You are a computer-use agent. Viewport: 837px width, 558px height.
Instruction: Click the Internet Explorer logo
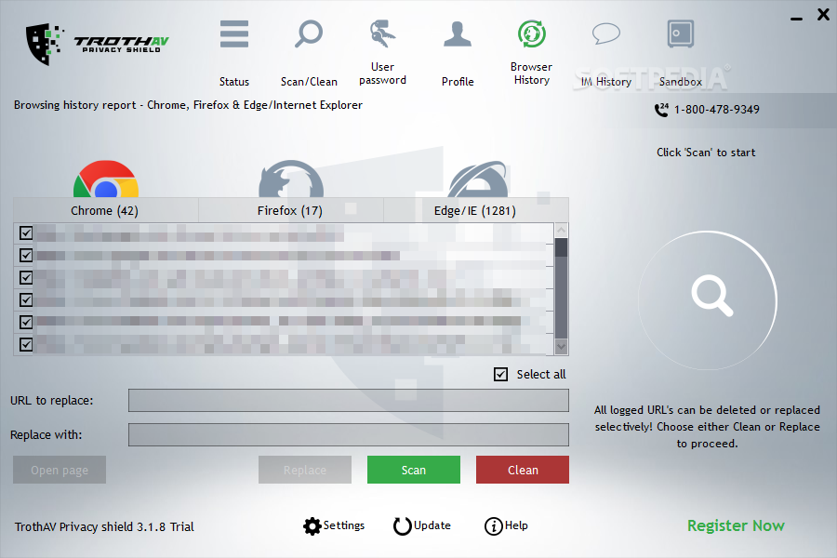(x=478, y=179)
